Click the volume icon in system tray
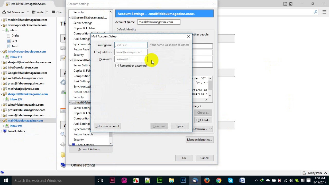This screenshot has width=329, height=185. click(x=291, y=180)
